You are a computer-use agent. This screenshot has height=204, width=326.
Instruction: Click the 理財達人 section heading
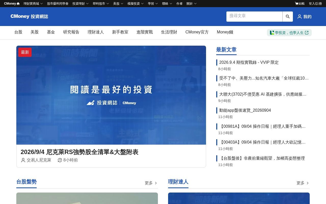[x=178, y=182]
